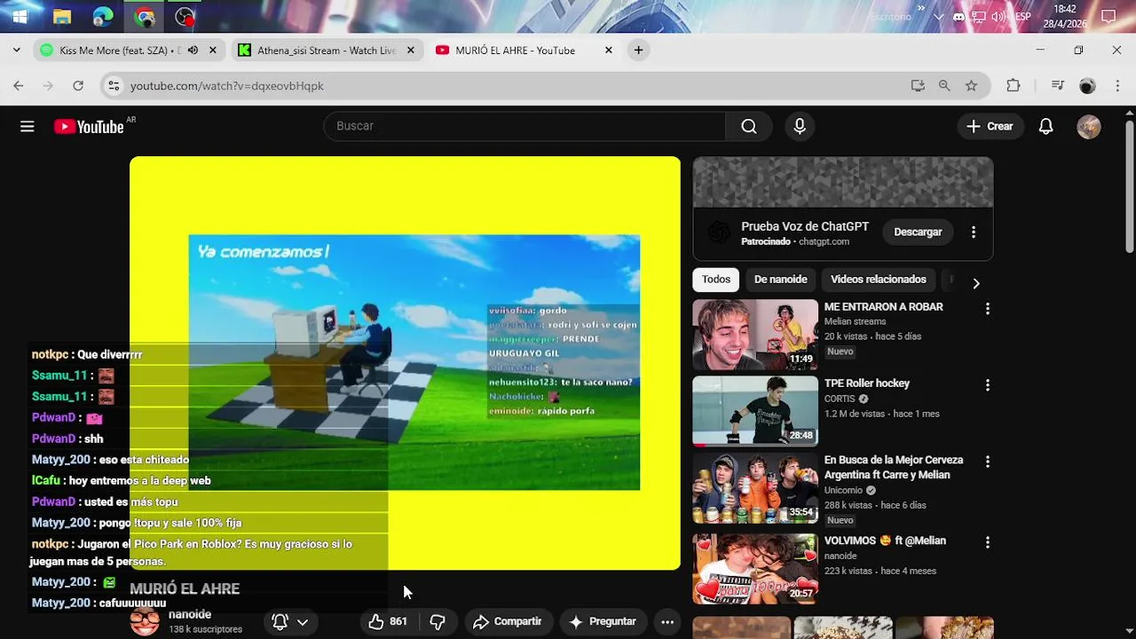Select the MURIÓ EL AHRE tab

pyautogui.click(x=515, y=51)
